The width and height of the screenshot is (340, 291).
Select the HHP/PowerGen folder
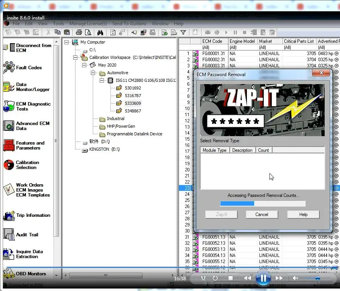tap(121, 126)
